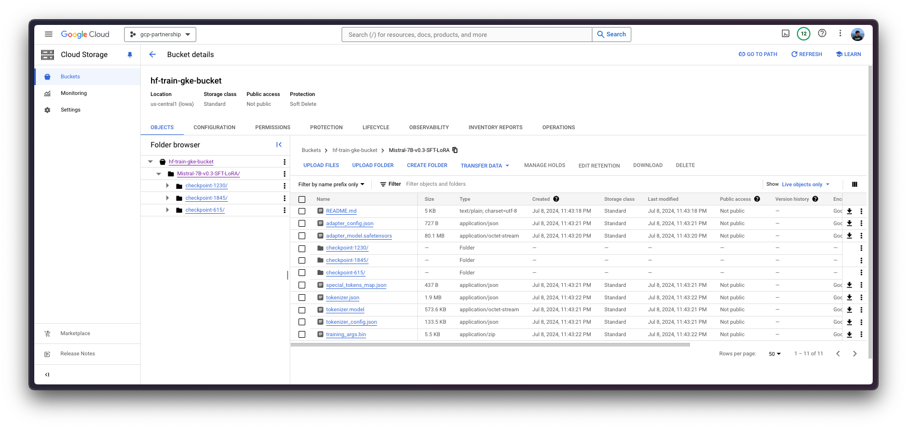
Task: Tick the adapter_config.json checkbox
Action: click(302, 224)
